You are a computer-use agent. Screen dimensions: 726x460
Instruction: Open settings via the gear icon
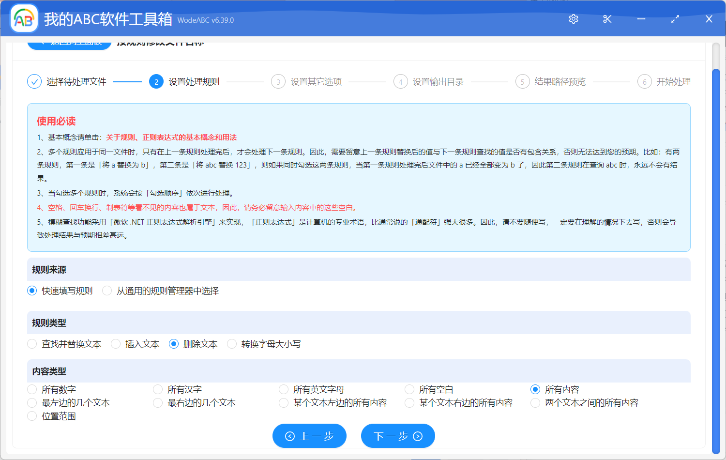(x=573, y=19)
